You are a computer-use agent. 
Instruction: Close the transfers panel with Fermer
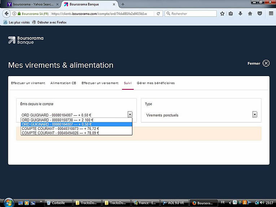[266, 63]
